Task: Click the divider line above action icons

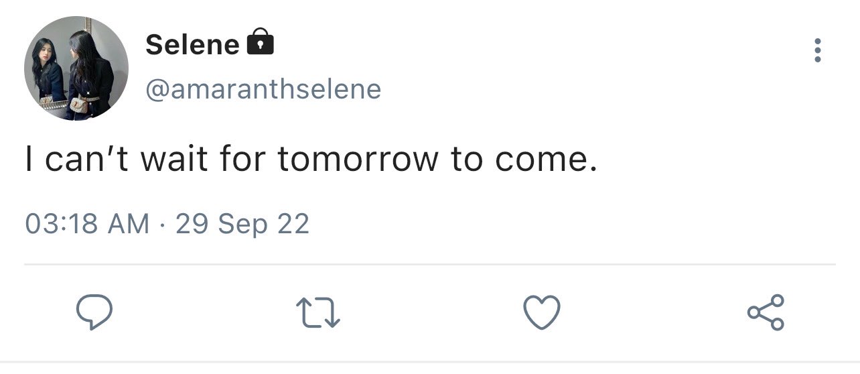Action: coord(430,264)
